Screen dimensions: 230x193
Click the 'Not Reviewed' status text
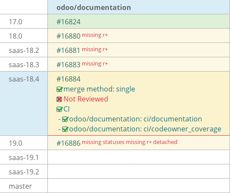pyautogui.click(x=86, y=99)
